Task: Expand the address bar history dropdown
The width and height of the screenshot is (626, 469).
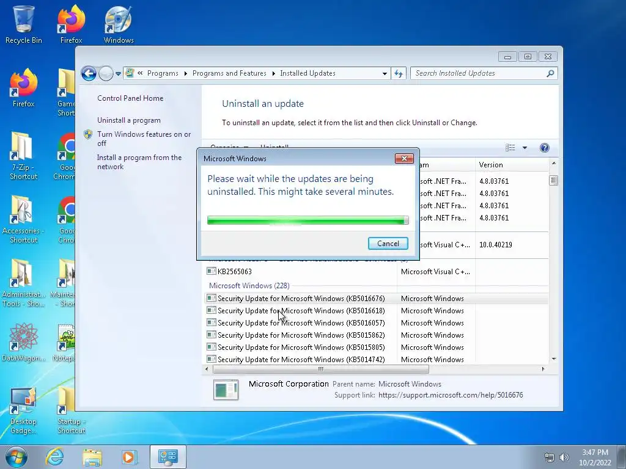Action: click(x=385, y=74)
